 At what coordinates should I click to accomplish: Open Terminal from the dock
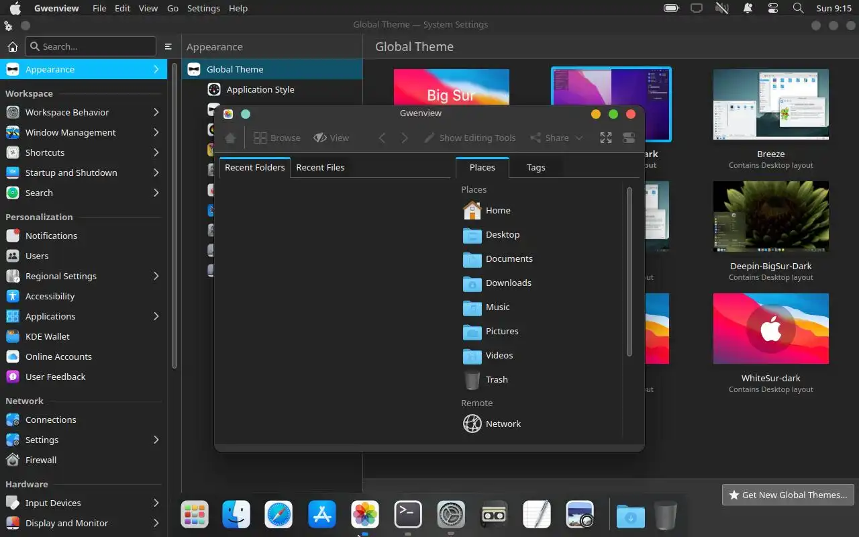pos(408,515)
